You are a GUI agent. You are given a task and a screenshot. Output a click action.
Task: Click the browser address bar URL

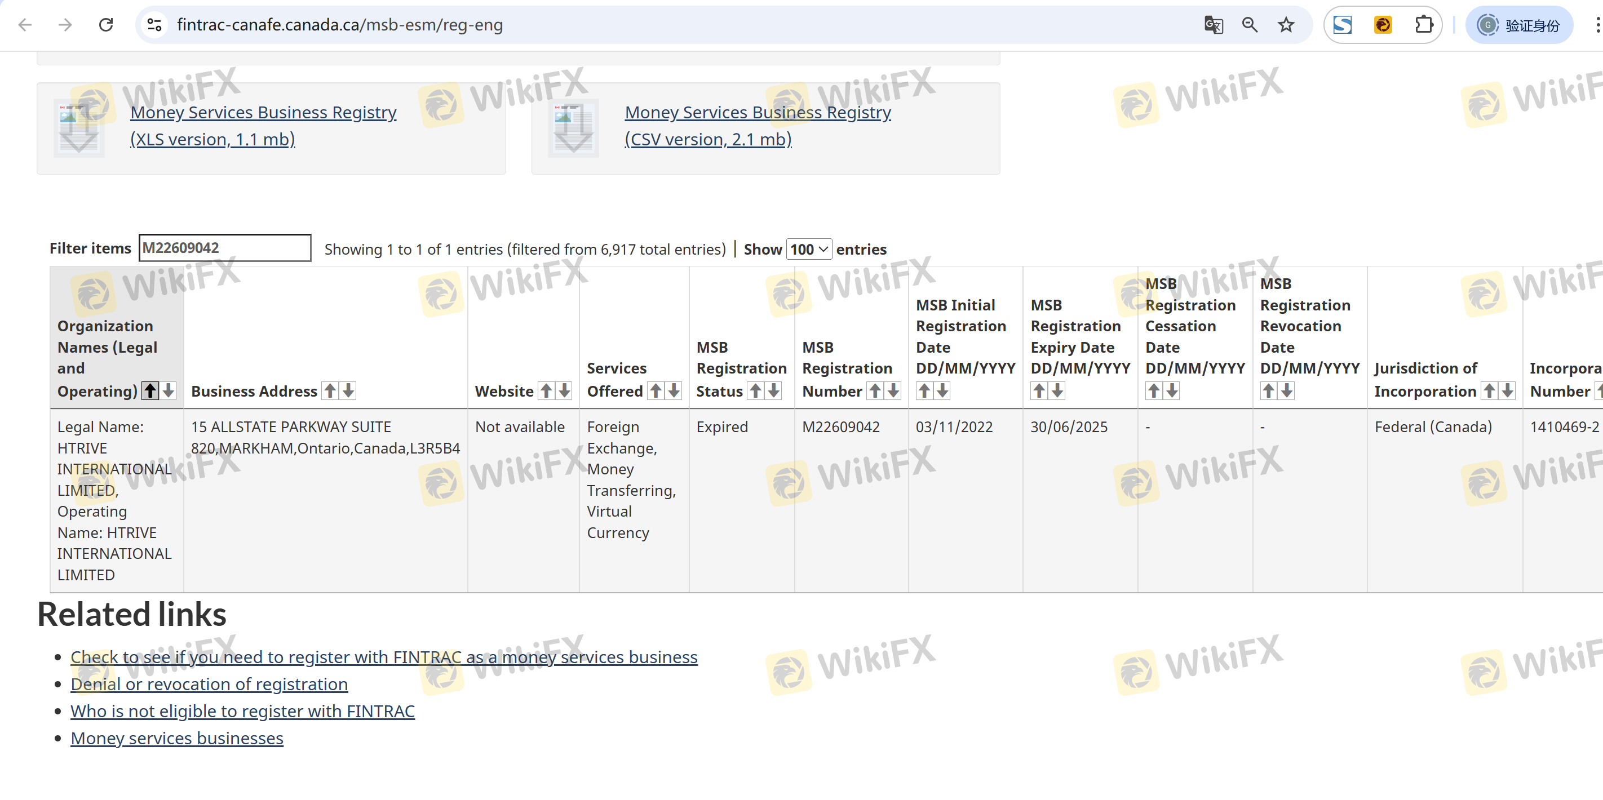pyautogui.click(x=340, y=25)
